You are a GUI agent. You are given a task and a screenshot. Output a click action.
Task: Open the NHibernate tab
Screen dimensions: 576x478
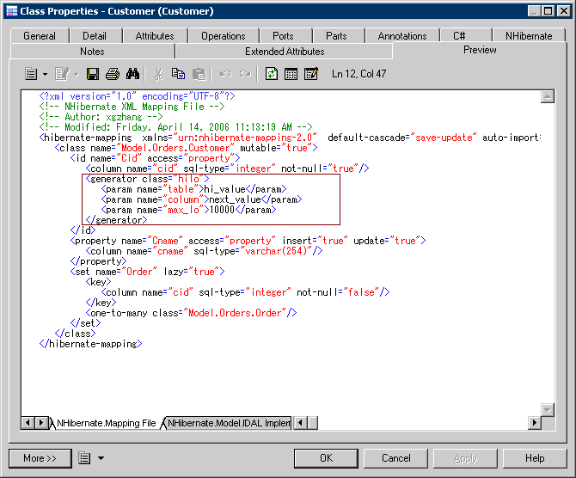pyautogui.click(x=529, y=36)
